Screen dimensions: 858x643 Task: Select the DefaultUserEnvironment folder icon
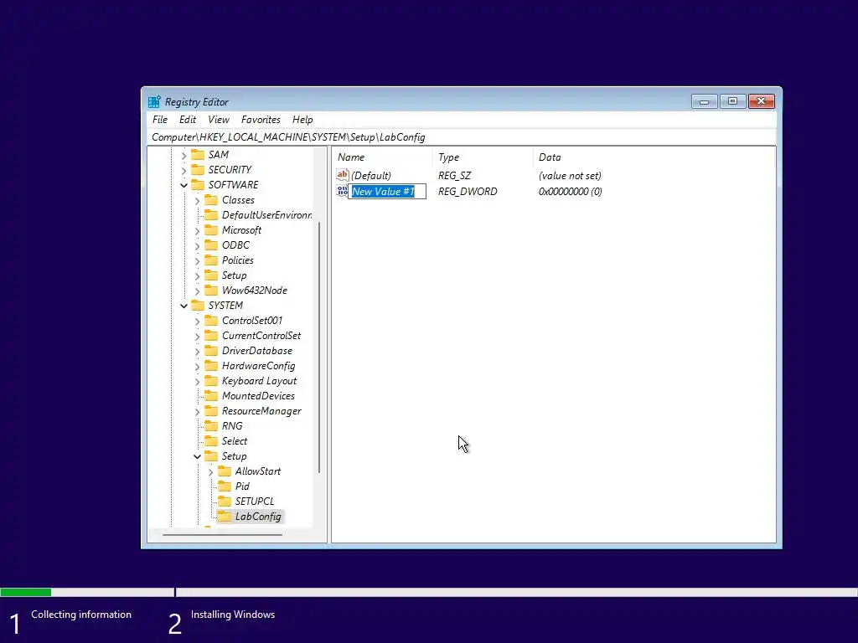(211, 215)
